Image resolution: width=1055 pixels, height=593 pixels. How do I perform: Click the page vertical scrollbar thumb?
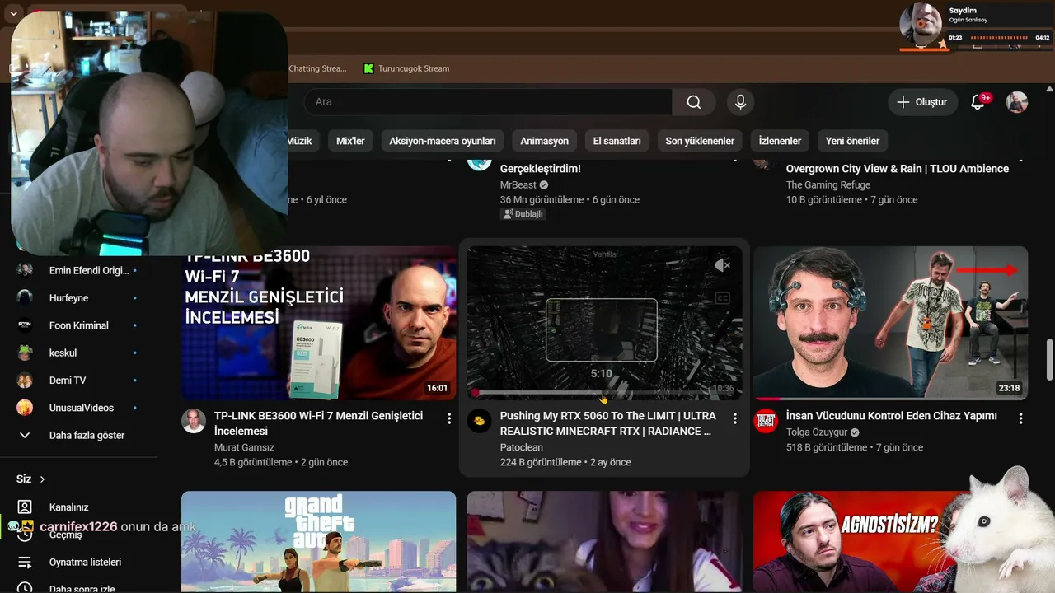[x=1049, y=361]
